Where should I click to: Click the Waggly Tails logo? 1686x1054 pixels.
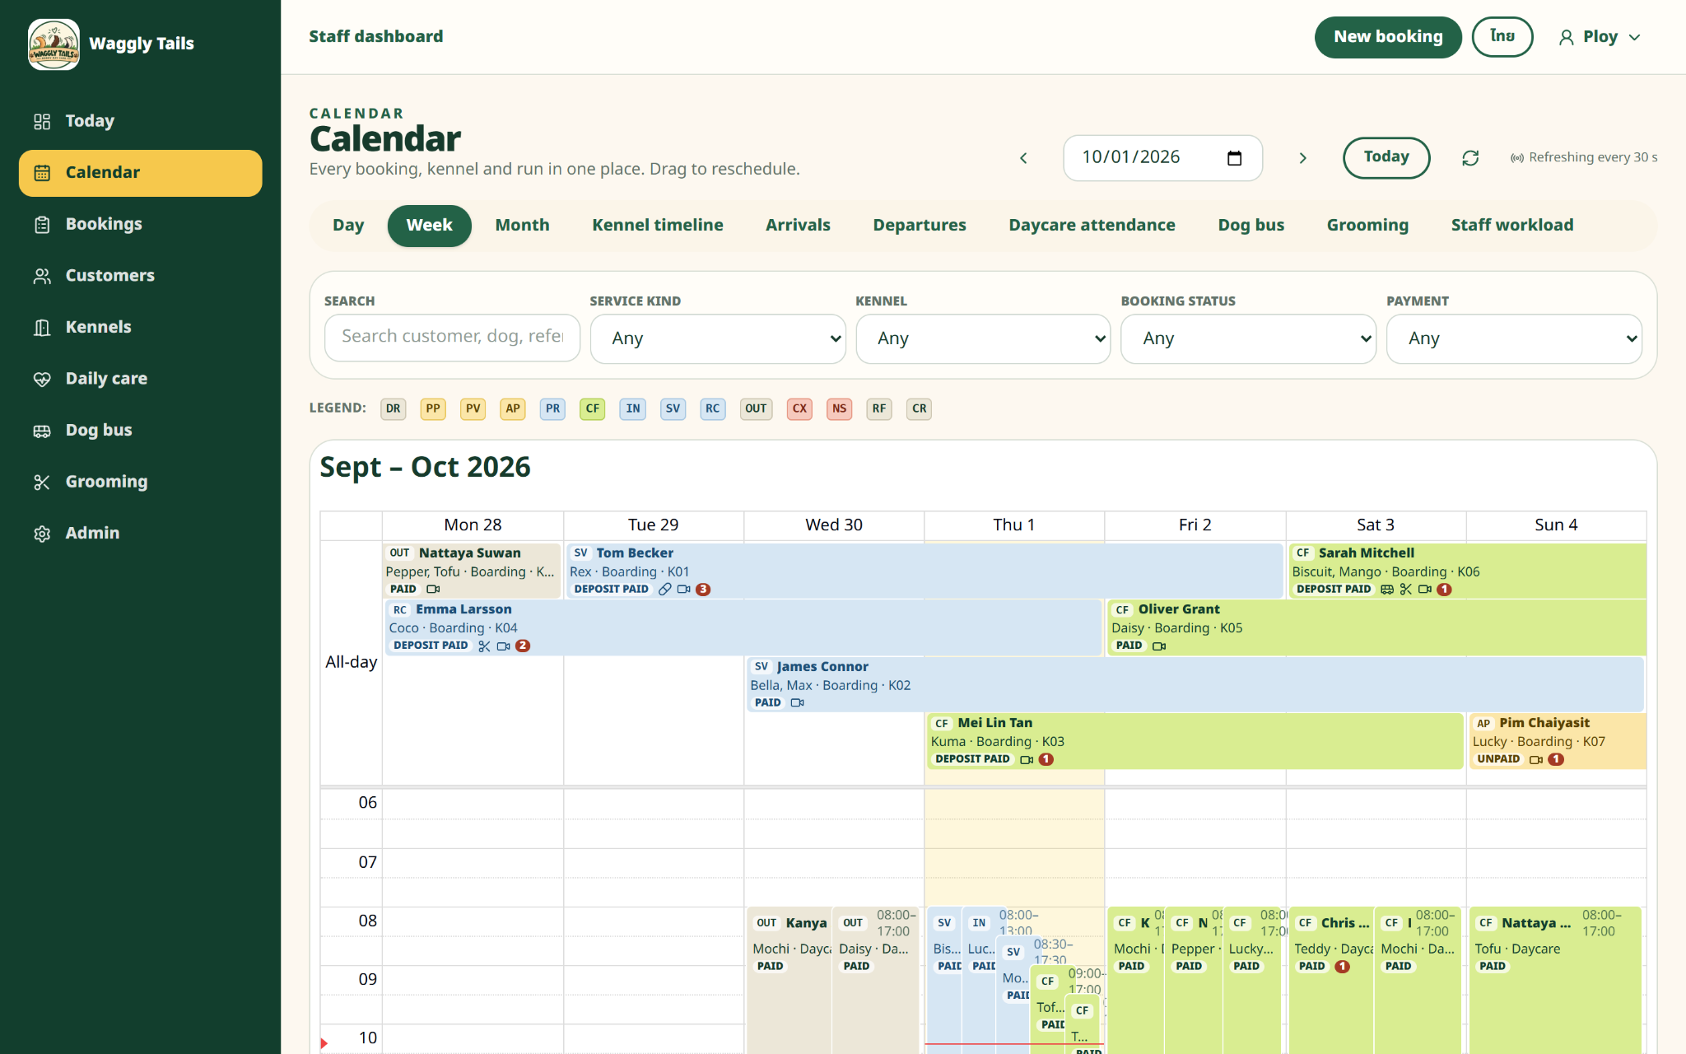(x=54, y=44)
